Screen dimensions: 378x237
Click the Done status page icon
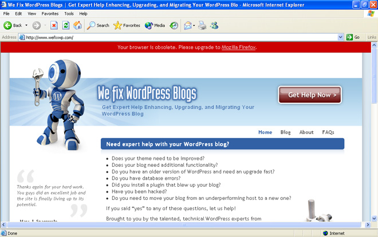[x=3, y=233]
